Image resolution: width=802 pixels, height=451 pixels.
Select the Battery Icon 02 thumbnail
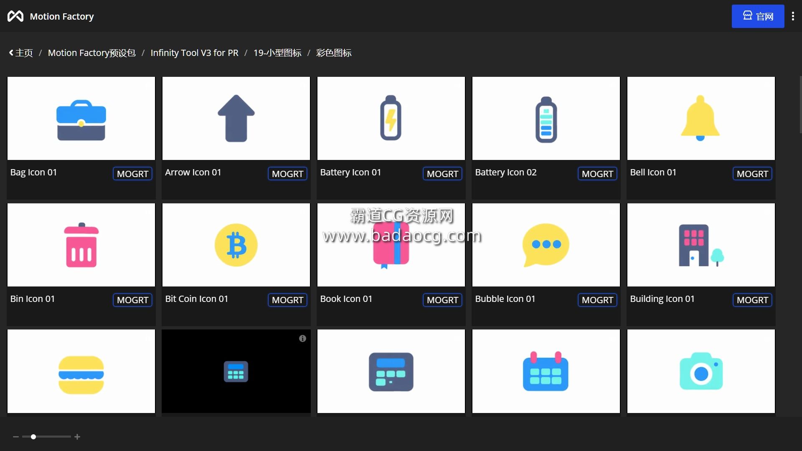coord(546,118)
